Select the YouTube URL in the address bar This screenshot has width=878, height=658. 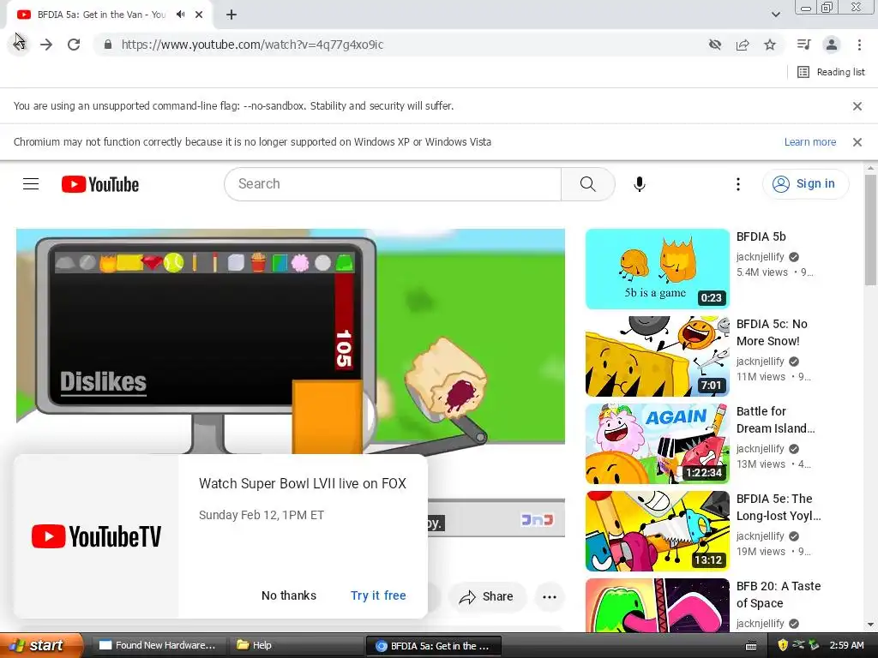click(252, 45)
